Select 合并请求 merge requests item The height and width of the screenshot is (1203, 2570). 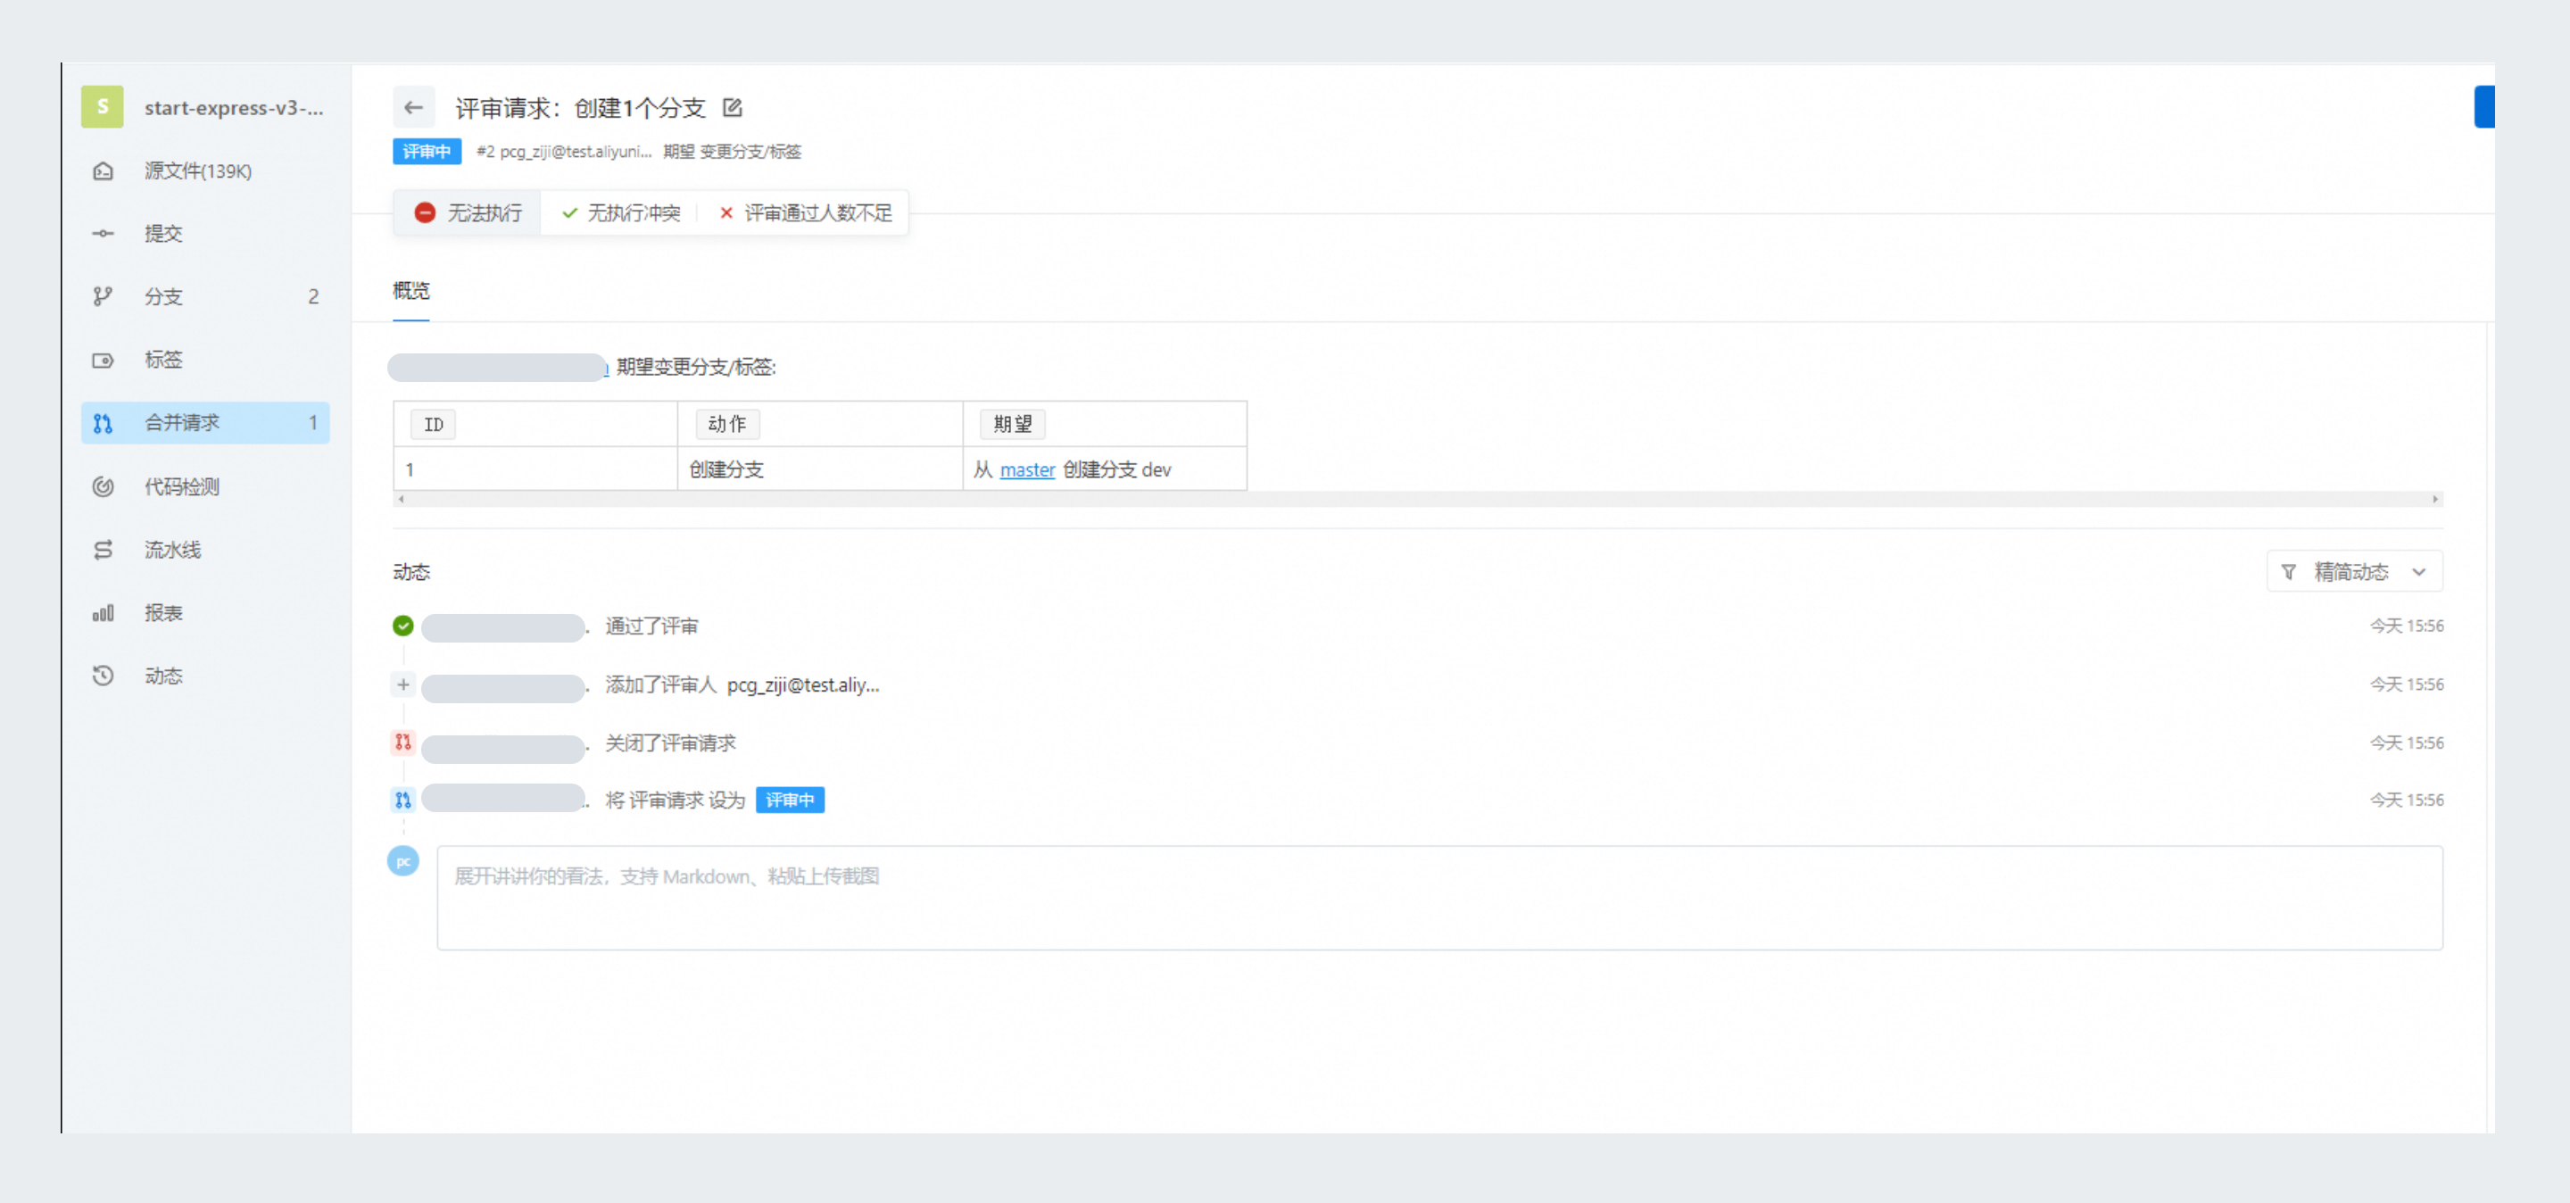pyautogui.click(x=204, y=423)
